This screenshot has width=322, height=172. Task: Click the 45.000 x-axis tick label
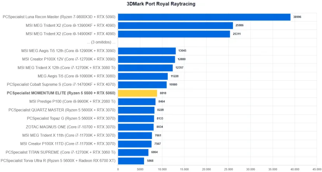tap(317, 169)
